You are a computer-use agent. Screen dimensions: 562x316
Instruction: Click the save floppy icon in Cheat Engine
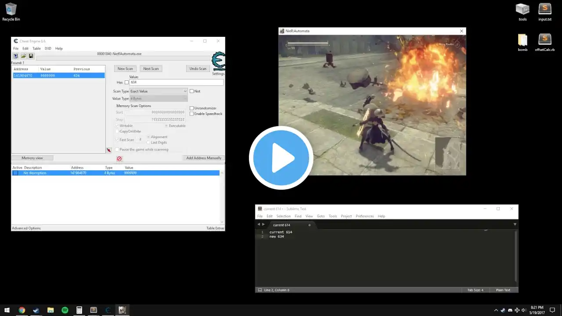point(31,56)
